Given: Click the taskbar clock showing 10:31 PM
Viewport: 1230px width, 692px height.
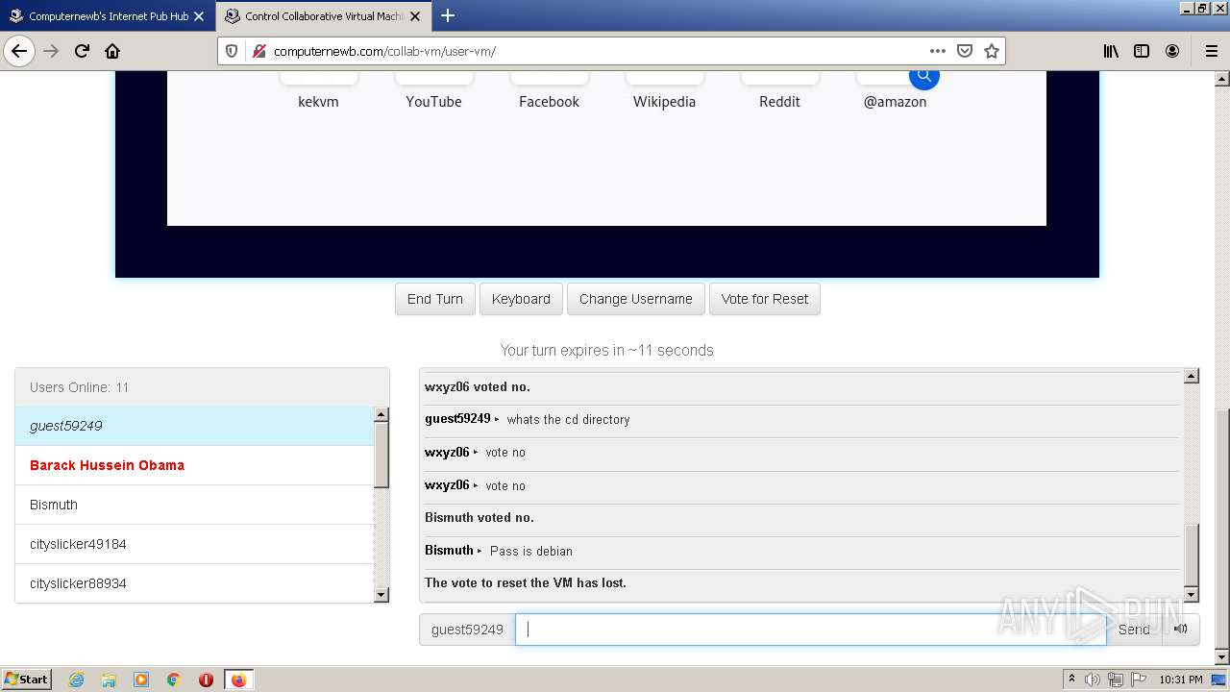Looking at the screenshot, I should tap(1180, 680).
